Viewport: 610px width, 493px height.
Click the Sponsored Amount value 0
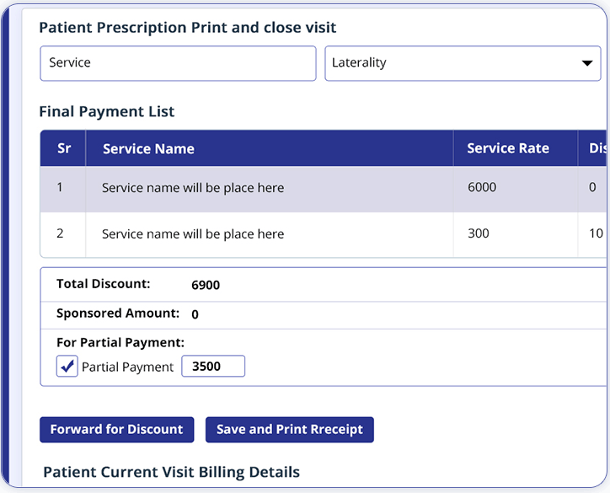tap(195, 314)
